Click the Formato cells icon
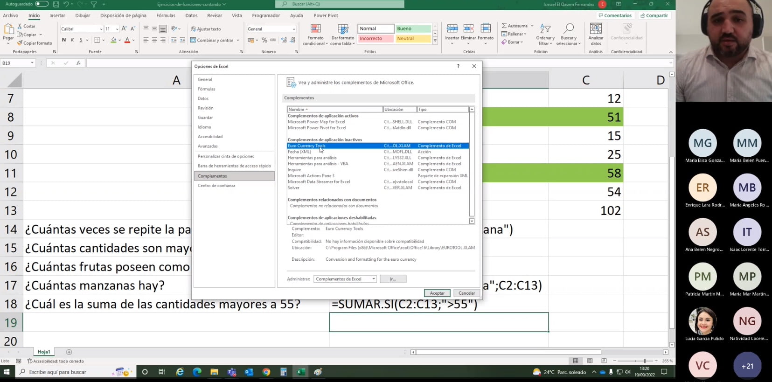Image resolution: width=772 pixels, height=382 pixels. [x=486, y=29]
